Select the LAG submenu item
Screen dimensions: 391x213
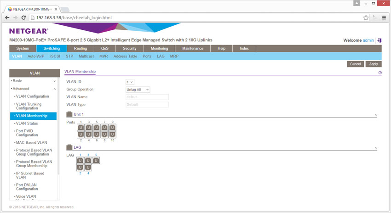(x=161, y=56)
